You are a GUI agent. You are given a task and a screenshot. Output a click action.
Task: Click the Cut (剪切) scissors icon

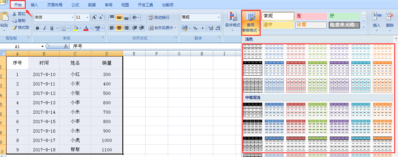coord(14,14)
